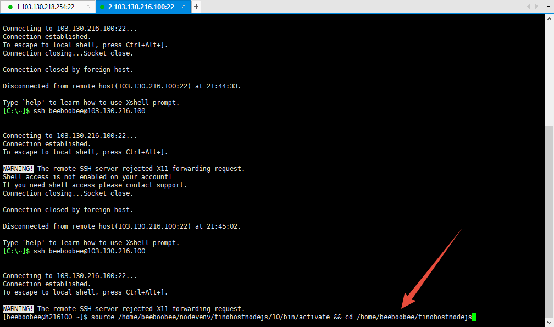The height and width of the screenshot is (327, 554).
Task: Open the tab list dropdown arrow
Action: (x=549, y=7)
